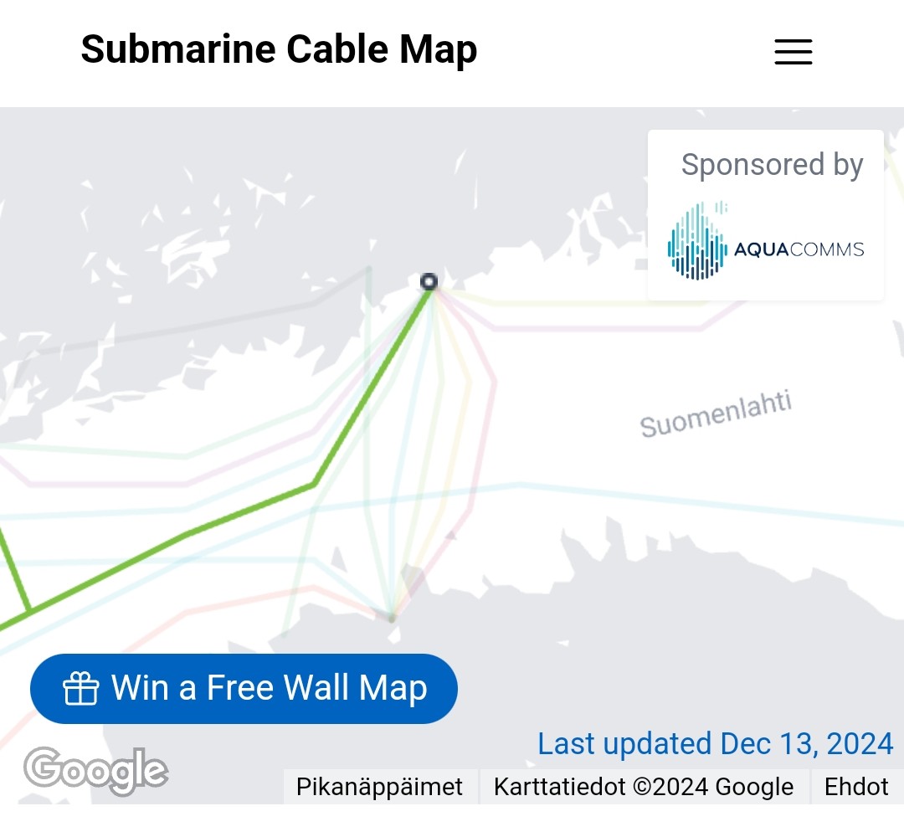Screen dimensions: 904x837
Task: Click the Submarine Cable Map title
Action: click(x=279, y=49)
